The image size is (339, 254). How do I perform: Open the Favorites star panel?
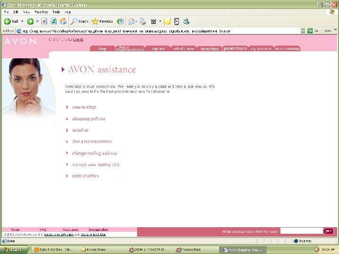102,21
